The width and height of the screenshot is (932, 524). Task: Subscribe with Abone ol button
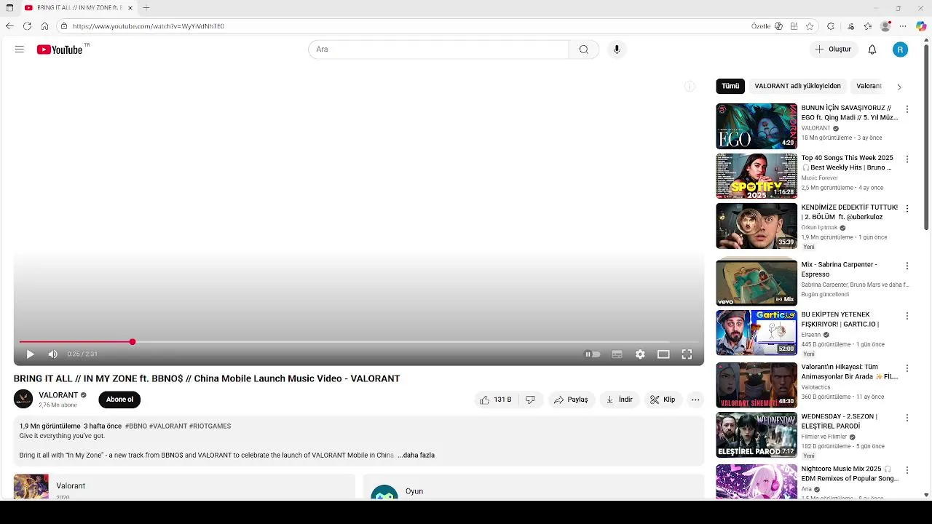[119, 400]
